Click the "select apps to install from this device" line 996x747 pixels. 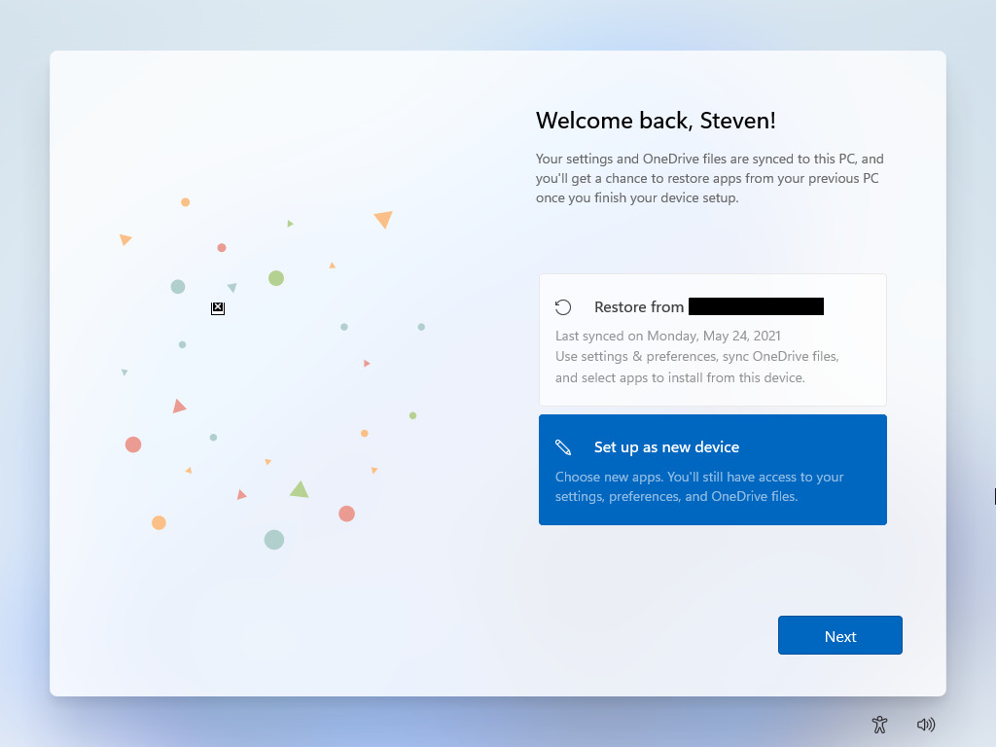[x=680, y=377]
